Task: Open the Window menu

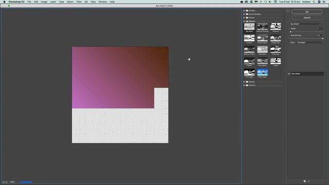Action: point(103,2)
